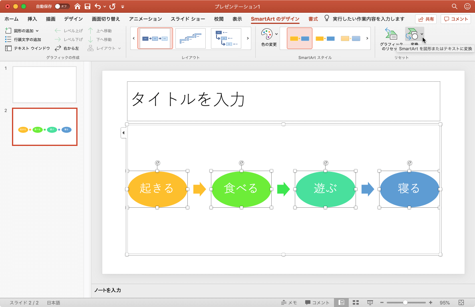Click the zoom in plus button
Screen dimensions: 475x307
(x=431, y=303)
